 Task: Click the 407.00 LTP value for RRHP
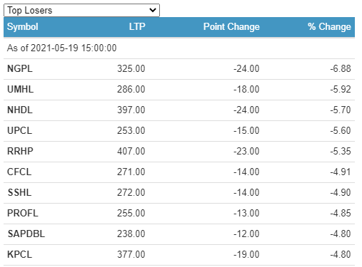[131, 151]
